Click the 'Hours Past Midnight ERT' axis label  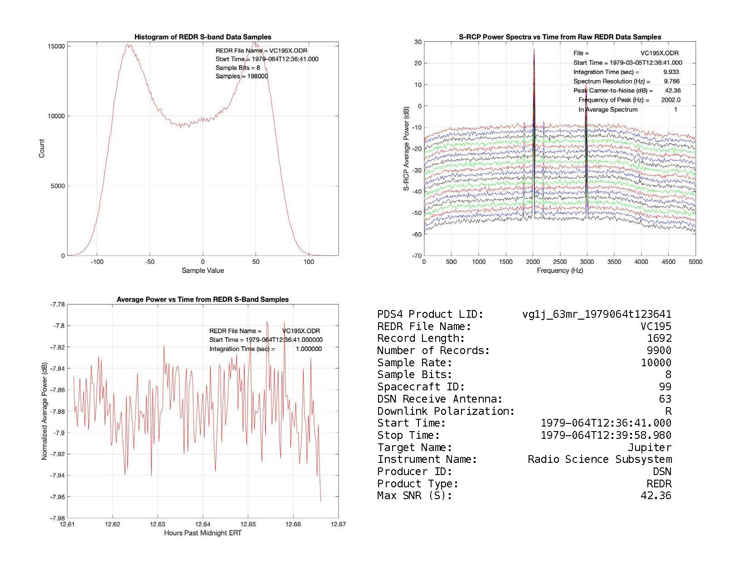(x=203, y=533)
